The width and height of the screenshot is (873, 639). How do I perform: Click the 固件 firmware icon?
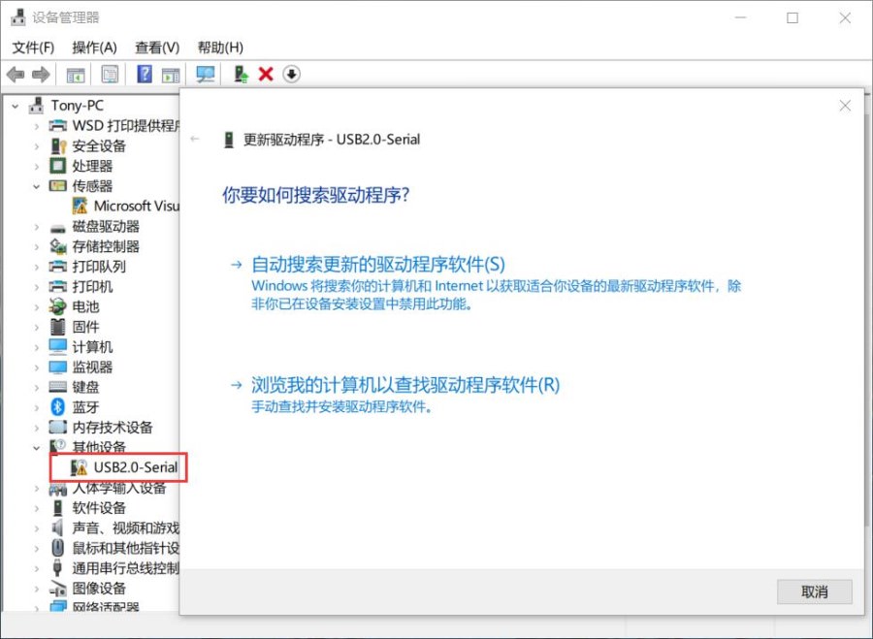[58, 327]
